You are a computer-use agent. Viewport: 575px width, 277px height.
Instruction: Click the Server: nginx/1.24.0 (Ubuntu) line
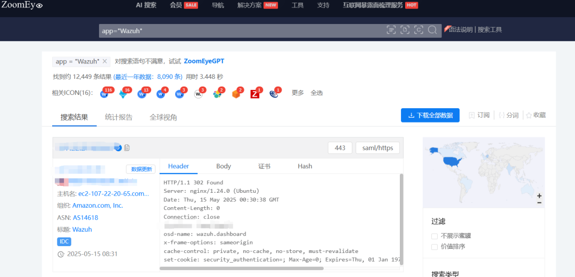pos(211,191)
